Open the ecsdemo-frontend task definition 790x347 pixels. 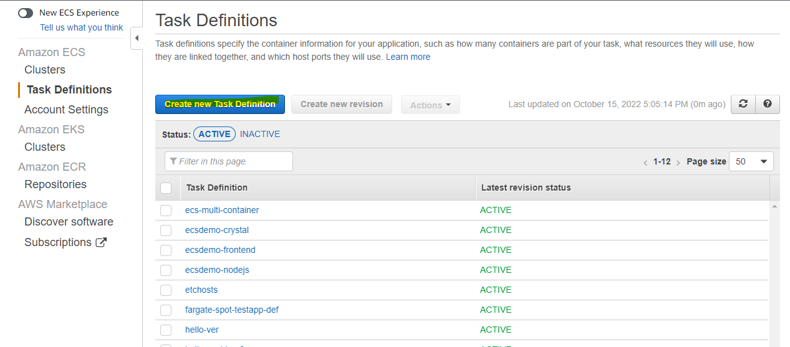[220, 250]
